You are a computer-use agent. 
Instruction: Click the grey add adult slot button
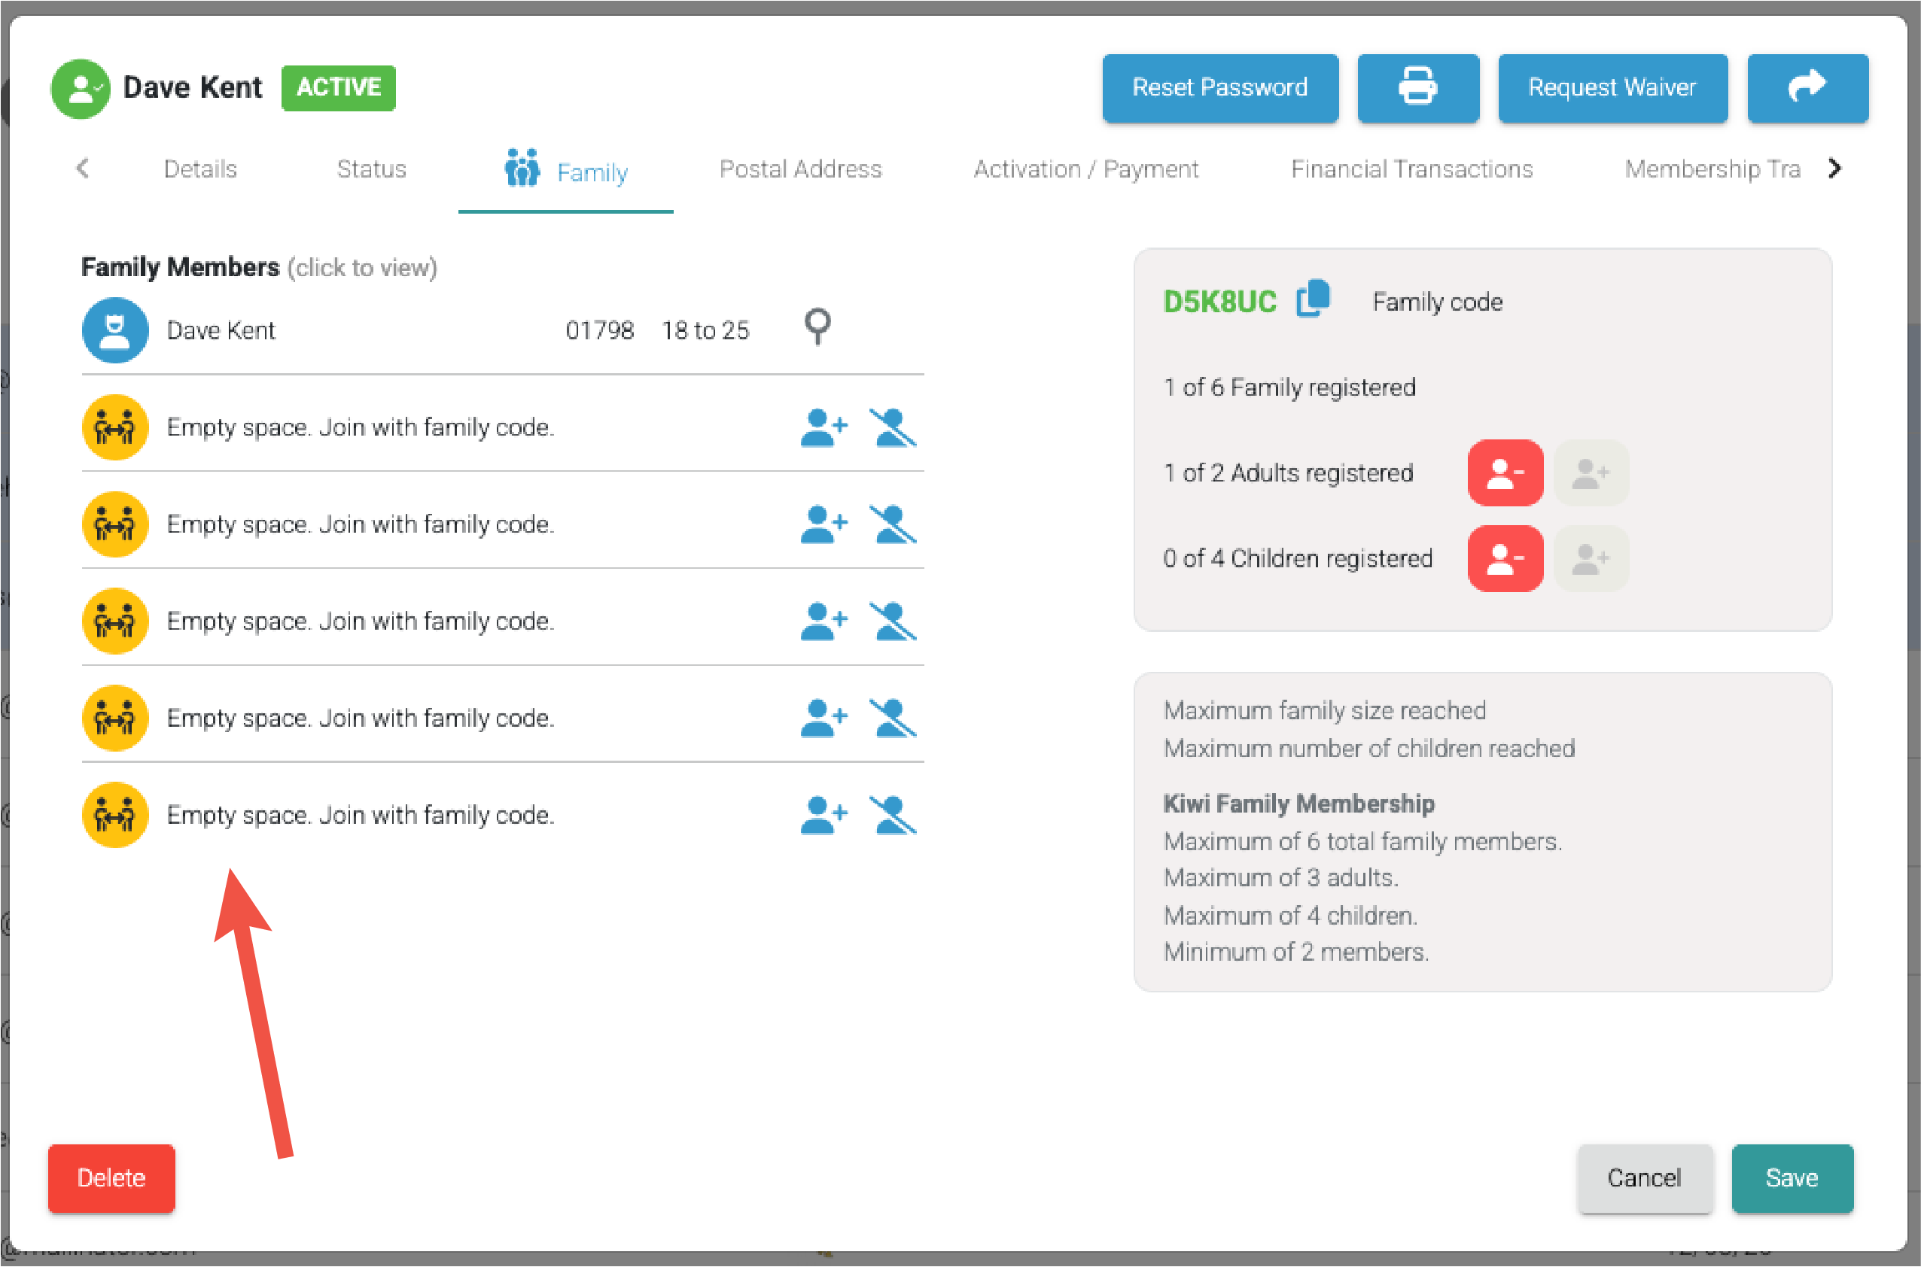(1590, 472)
